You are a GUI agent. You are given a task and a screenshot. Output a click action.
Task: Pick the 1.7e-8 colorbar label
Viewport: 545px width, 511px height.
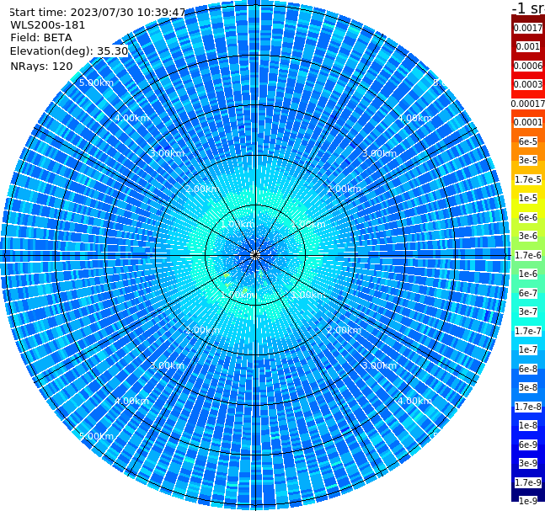(528, 407)
